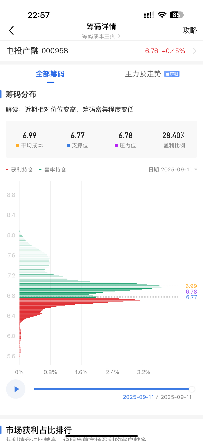The image size is (203, 441).
Task: Tap the lock unlock badge
Action: coord(172,74)
